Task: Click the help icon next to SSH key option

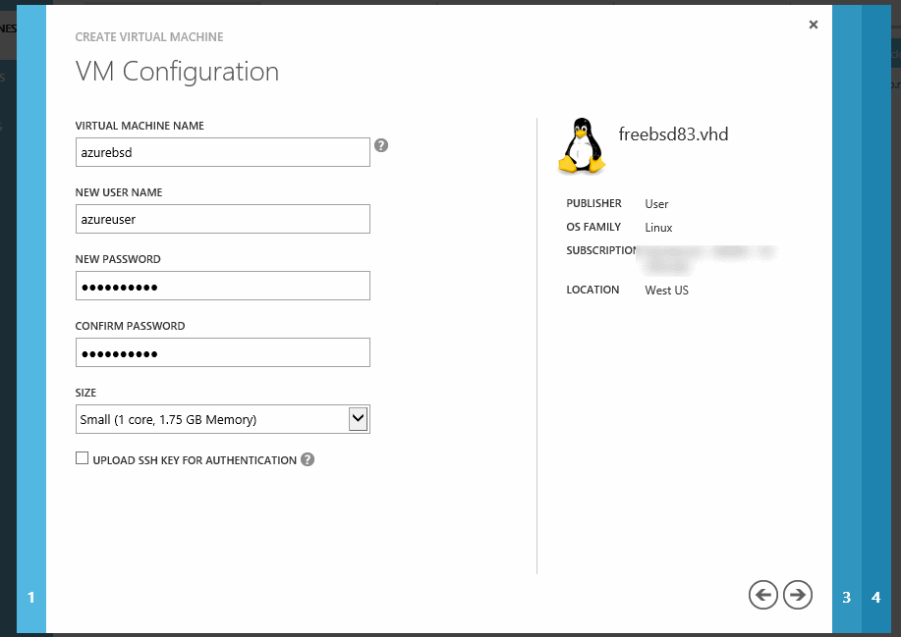Action: coord(308,459)
